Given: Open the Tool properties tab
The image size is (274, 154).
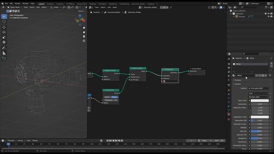Looking at the screenshot, I should (x=229, y=59).
